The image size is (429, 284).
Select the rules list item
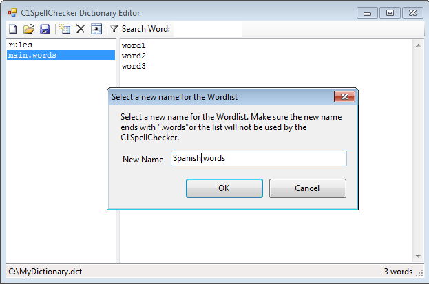click(x=61, y=45)
